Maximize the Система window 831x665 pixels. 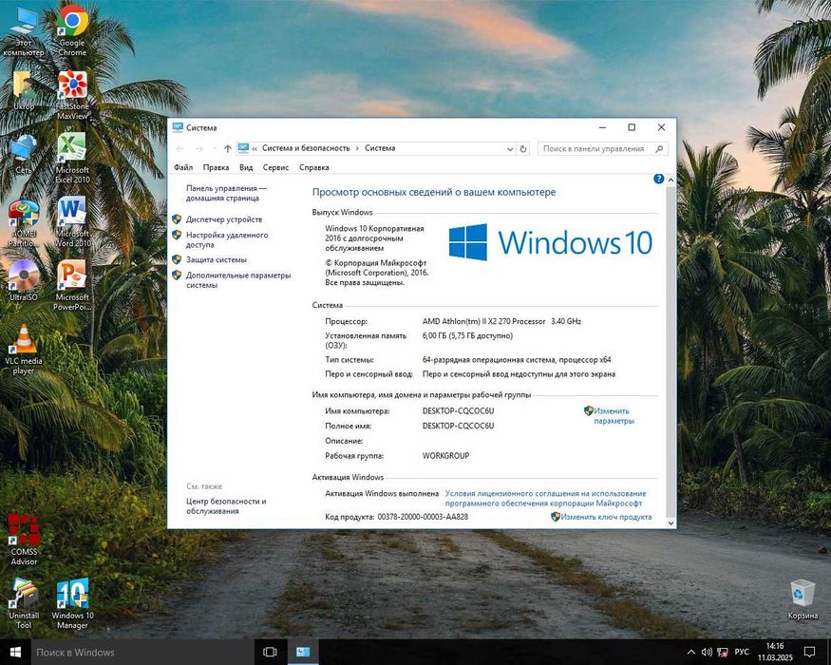(x=632, y=127)
